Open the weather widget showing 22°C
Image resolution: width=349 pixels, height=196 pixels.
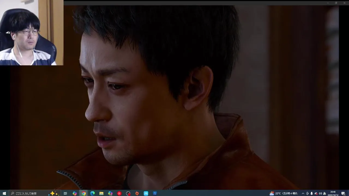(x=284, y=193)
